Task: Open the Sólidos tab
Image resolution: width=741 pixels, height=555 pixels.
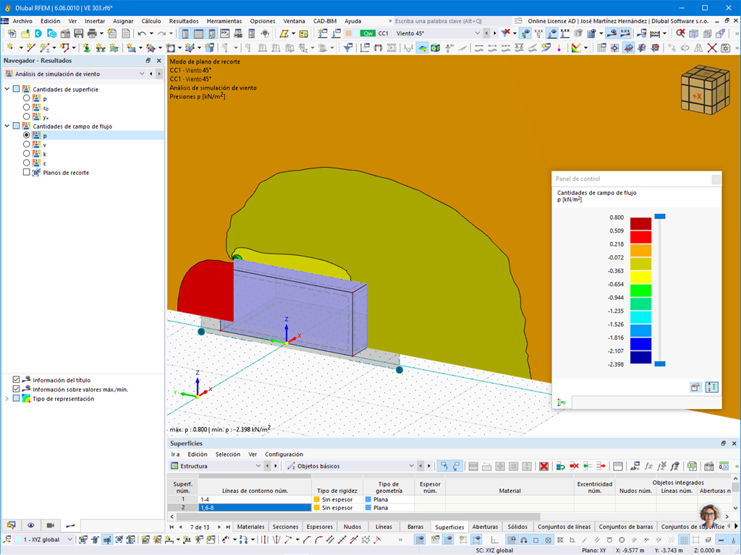Action: [x=517, y=527]
